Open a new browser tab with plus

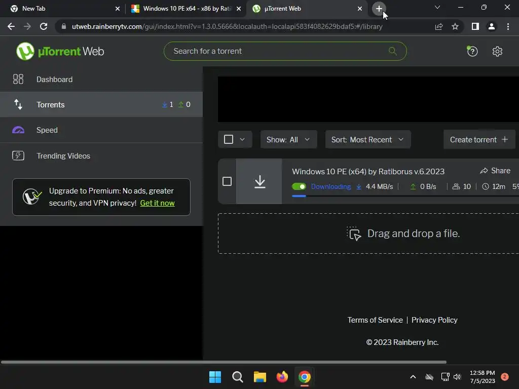pyautogui.click(x=379, y=9)
